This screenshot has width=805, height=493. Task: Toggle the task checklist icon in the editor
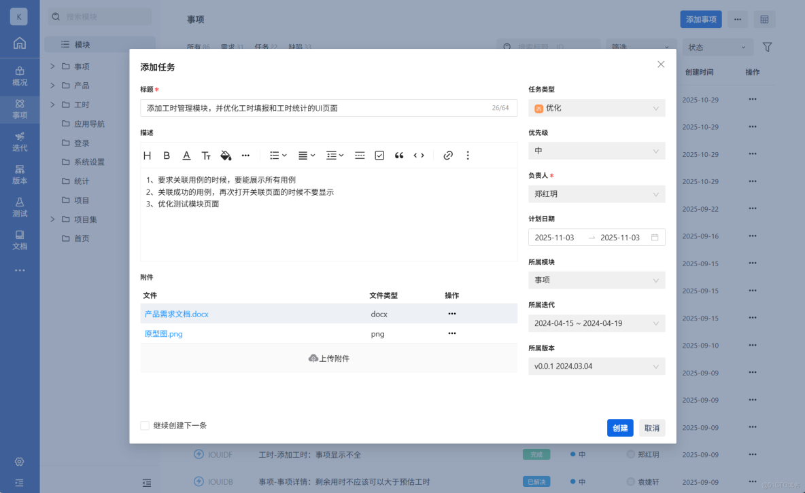pyautogui.click(x=379, y=155)
